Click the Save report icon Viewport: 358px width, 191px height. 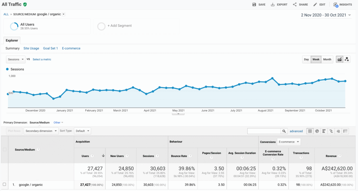pos(254,5)
